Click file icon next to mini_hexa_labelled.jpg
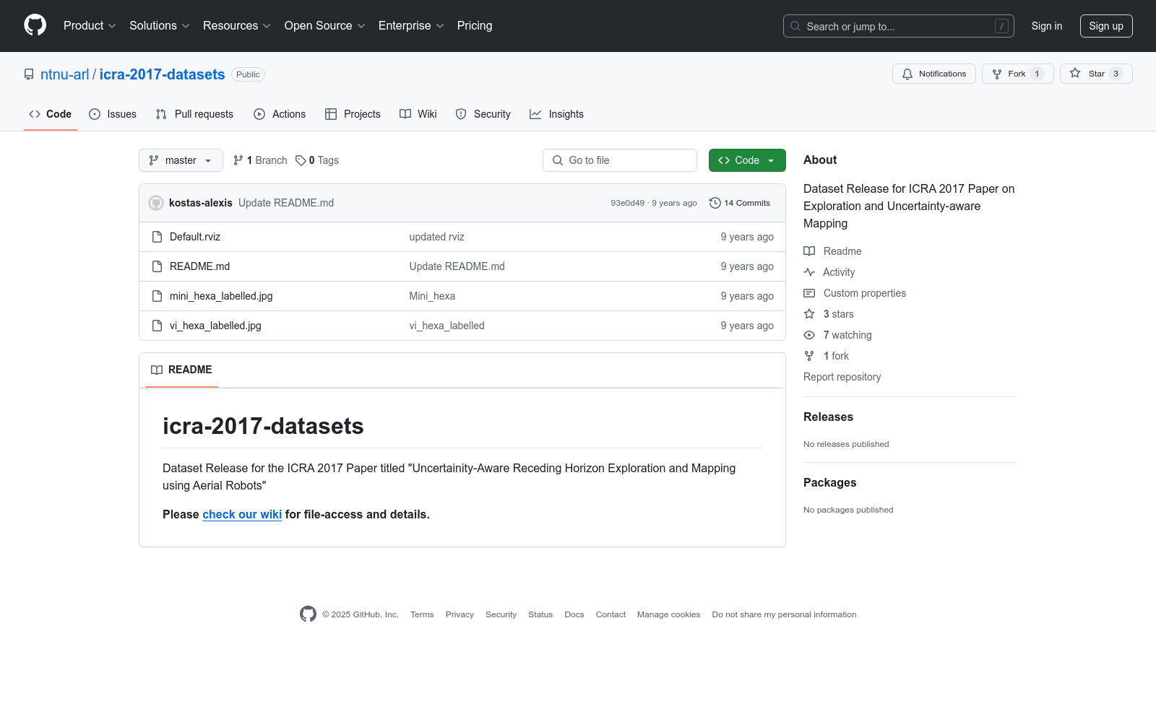 coord(158,296)
